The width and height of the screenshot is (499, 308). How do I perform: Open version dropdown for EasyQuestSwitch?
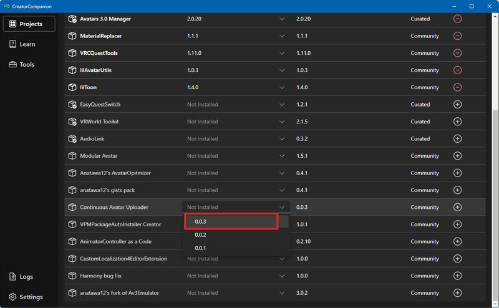pyautogui.click(x=282, y=104)
